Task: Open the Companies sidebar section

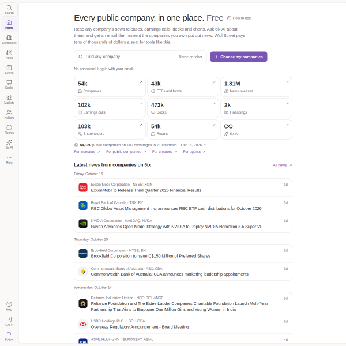Action: pyautogui.click(x=9, y=39)
